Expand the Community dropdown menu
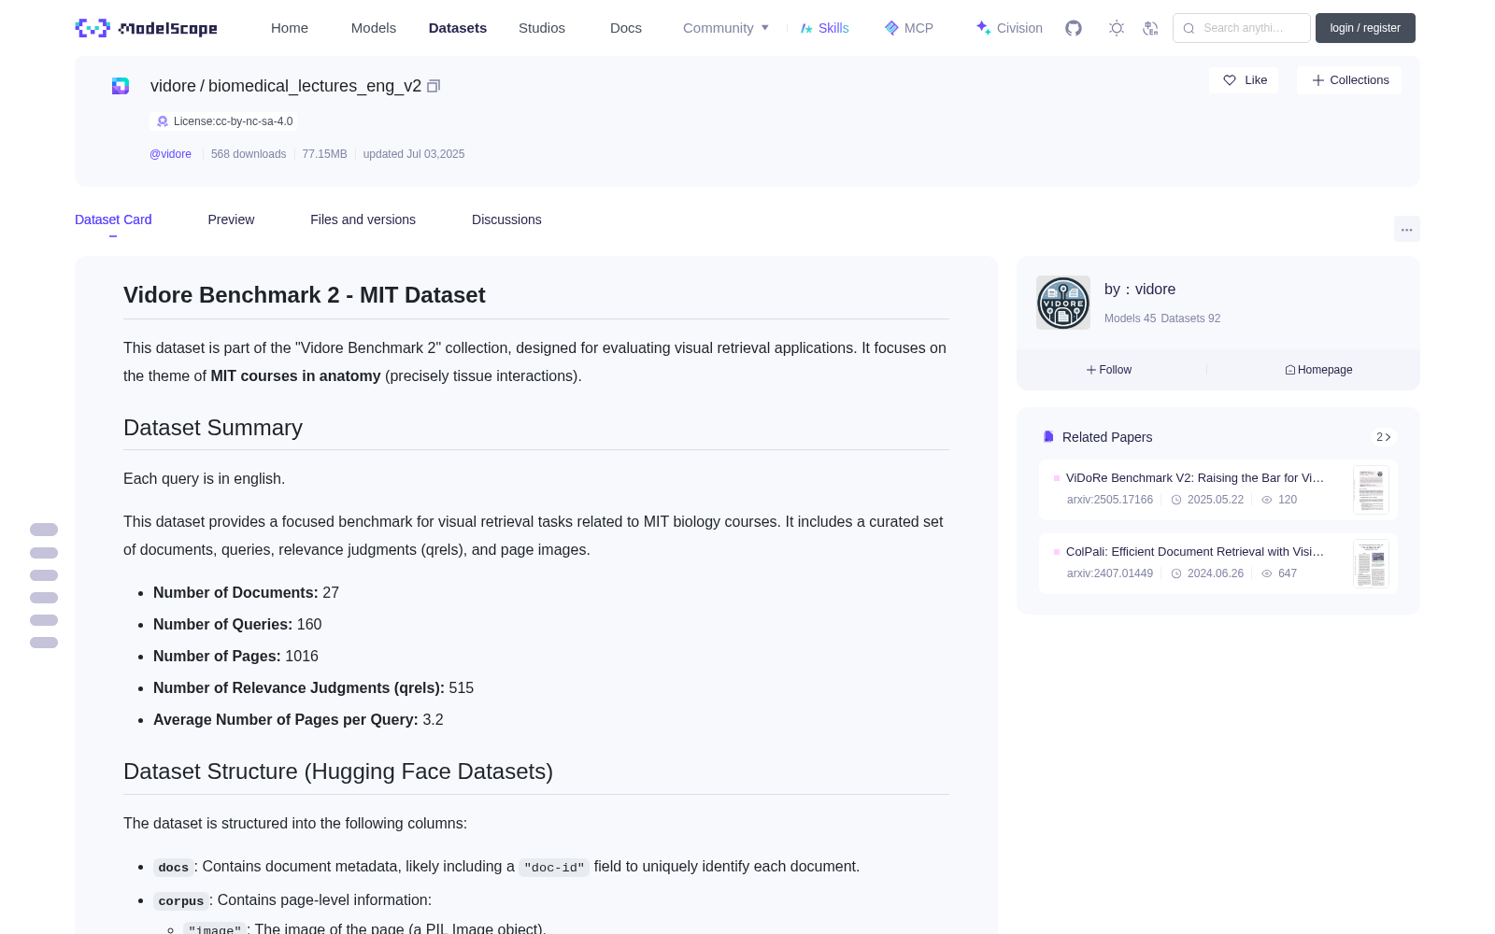 pyautogui.click(x=726, y=28)
